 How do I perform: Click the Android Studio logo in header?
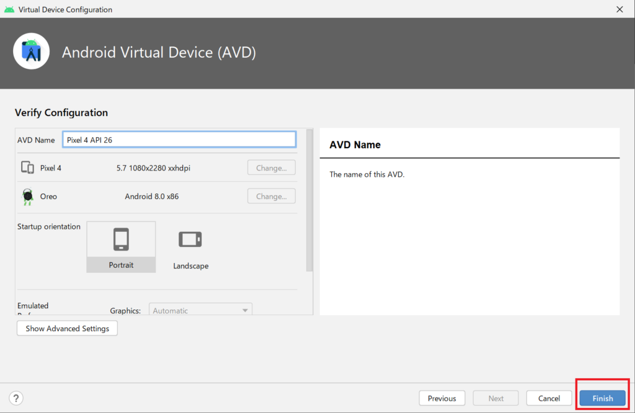point(31,51)
